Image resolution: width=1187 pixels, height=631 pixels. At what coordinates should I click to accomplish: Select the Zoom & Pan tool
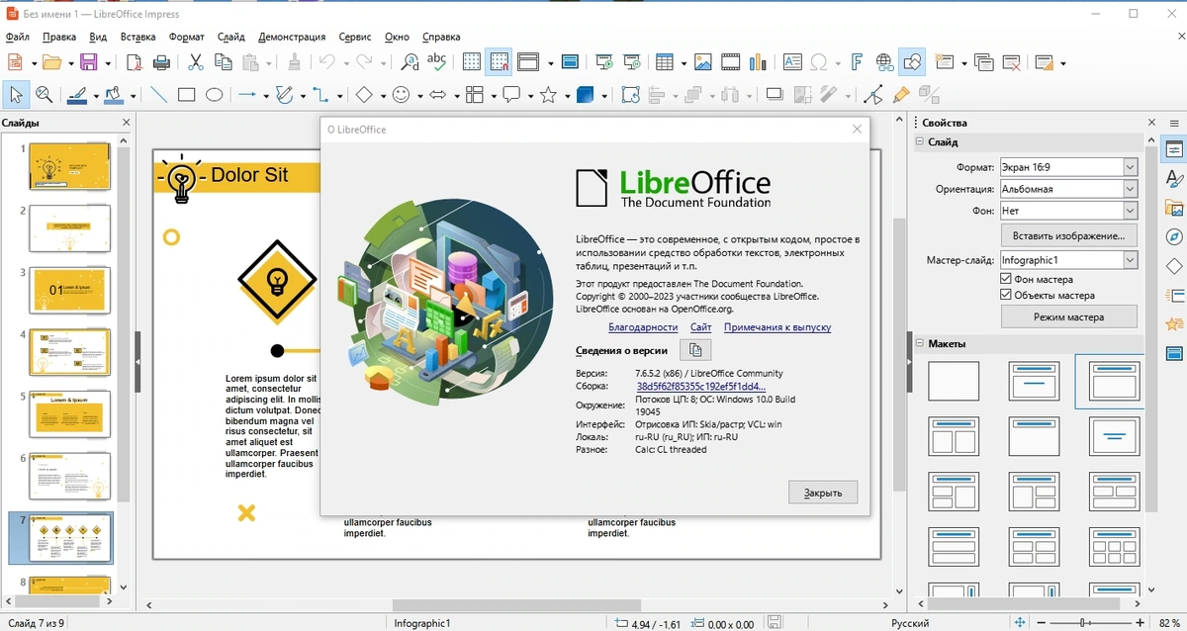tap(44, 95)
